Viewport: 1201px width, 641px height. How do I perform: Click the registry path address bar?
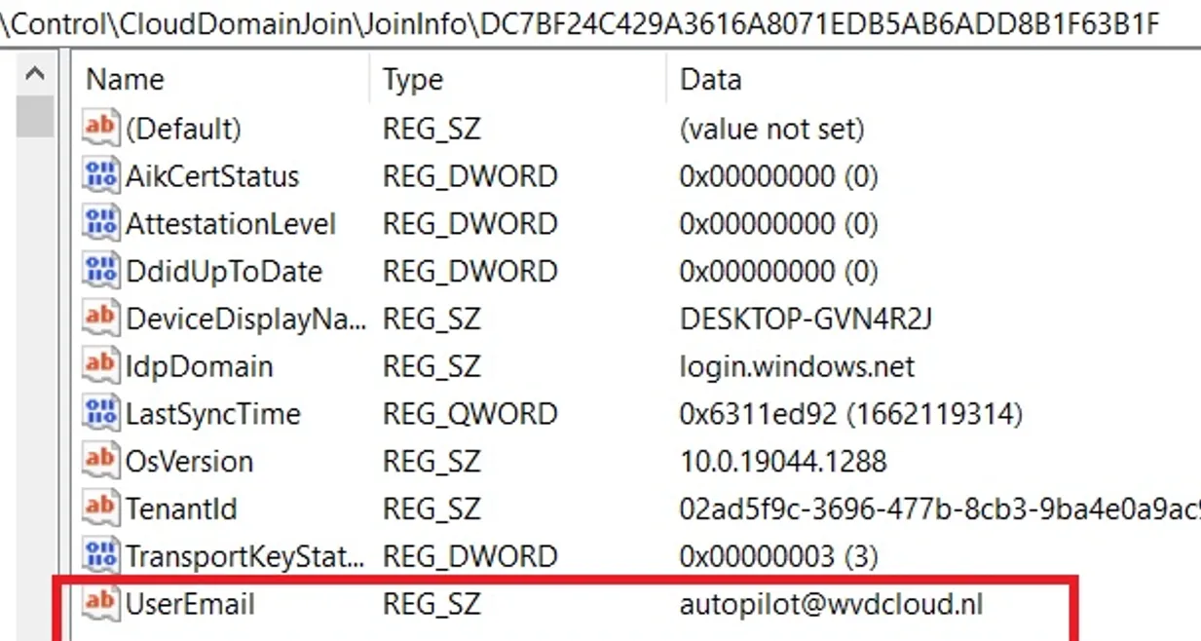[584, 23]
